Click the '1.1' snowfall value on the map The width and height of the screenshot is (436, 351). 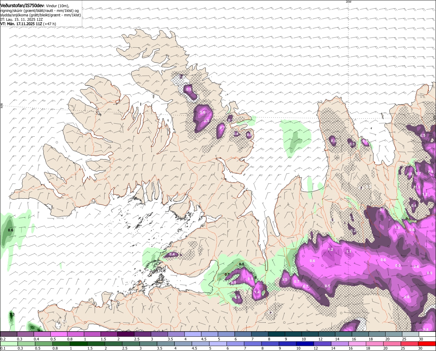point(348,252)
